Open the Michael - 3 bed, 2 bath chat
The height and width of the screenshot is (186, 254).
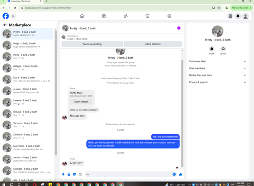tap(27, 170)
